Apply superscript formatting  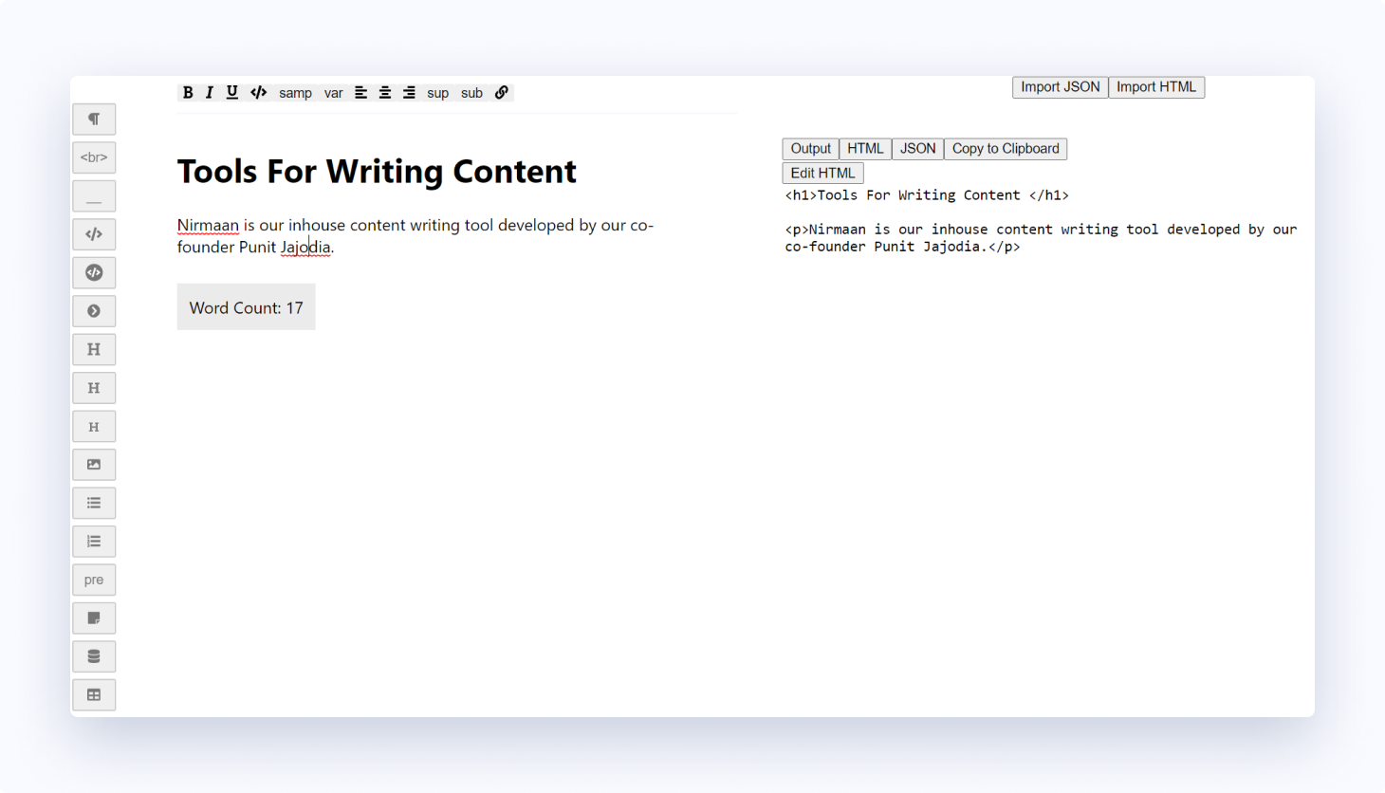(x=437, y=92)
